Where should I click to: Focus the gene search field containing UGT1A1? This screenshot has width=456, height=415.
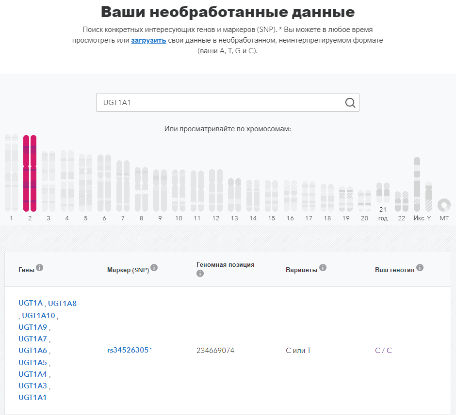tap(228, 103)
